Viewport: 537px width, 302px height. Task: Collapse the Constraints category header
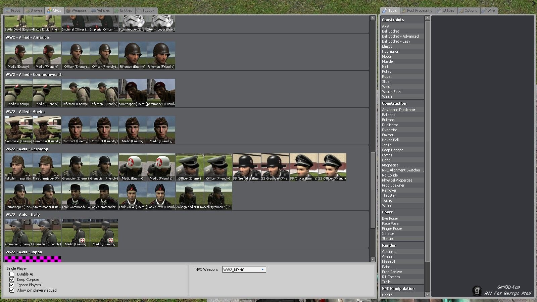click(402, 20)
